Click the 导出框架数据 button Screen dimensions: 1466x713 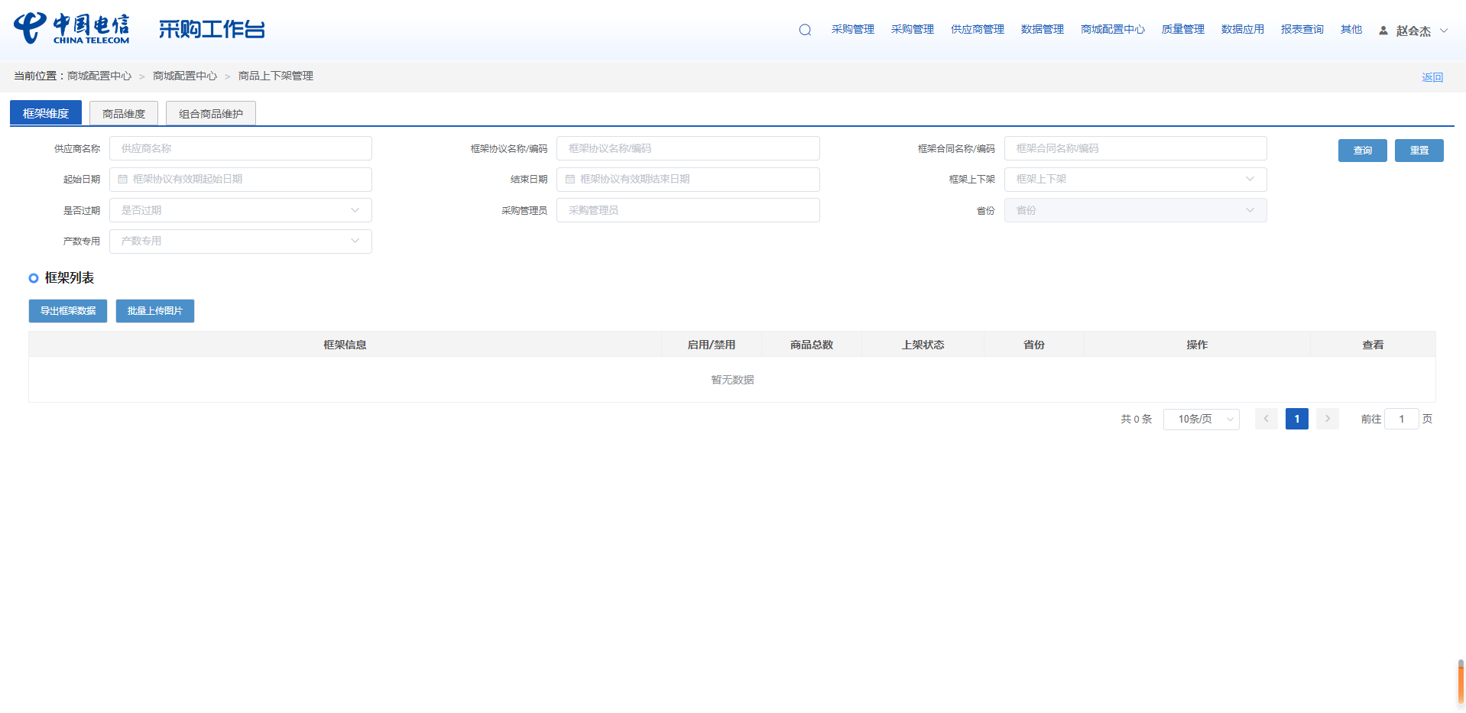[68, 311]
